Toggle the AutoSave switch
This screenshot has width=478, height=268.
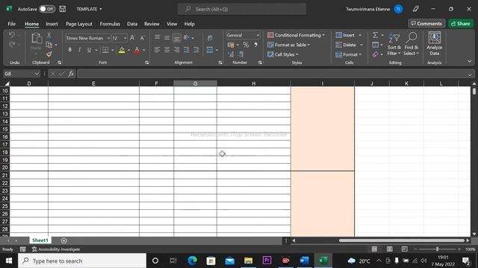(x=47, y=9)
